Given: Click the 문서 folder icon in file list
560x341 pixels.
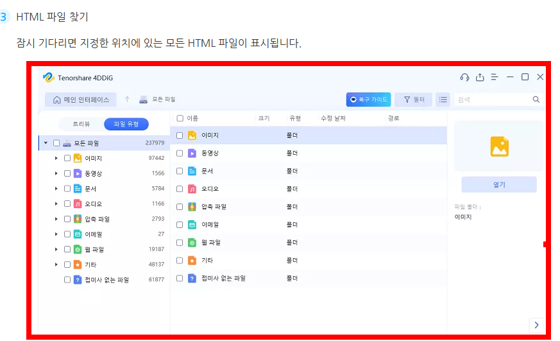Looking at the screenshot, I should pyautogui.click(x=192, y=171).
